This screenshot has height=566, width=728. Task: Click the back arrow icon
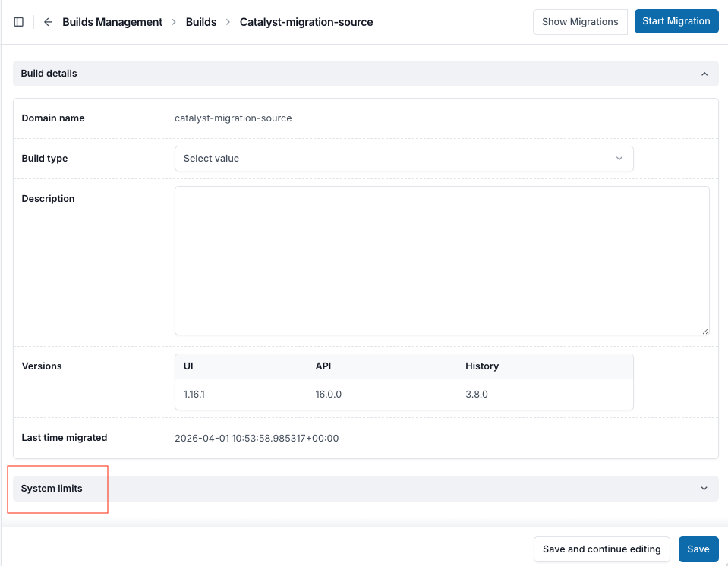(x=48, y=22)
